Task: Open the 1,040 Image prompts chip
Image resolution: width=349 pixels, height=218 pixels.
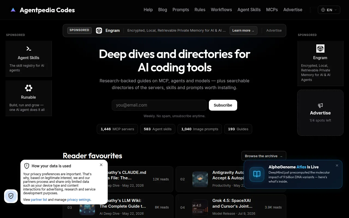Action: click(200, 129)
